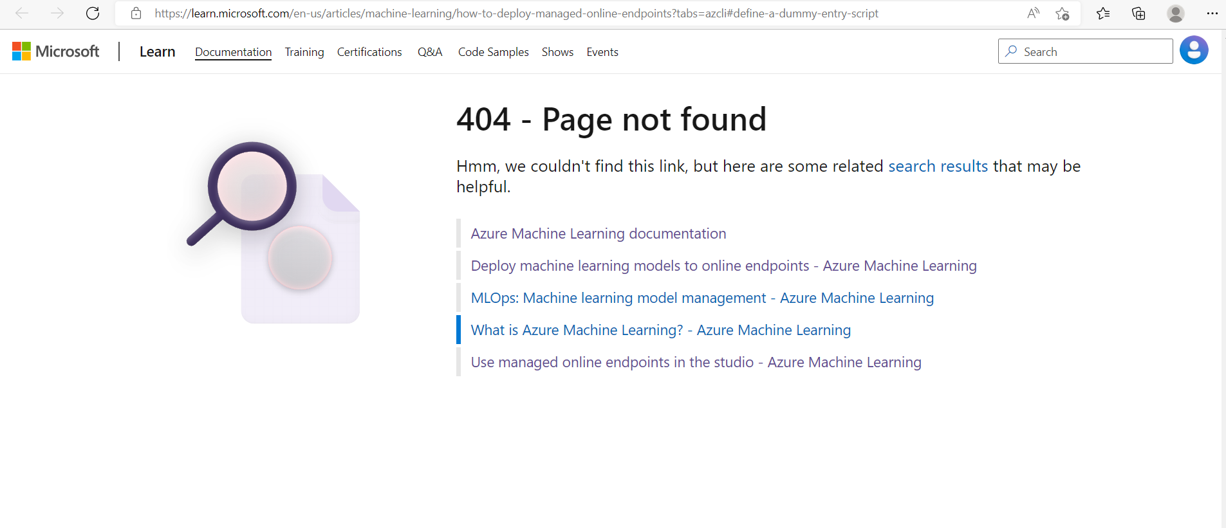Follow the 'search results' link
This screenshot has width=1226, height=528.
(938, 166)
